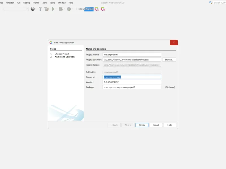
Task: Click the Project Folder read-only field
Action: coord(132,65)
